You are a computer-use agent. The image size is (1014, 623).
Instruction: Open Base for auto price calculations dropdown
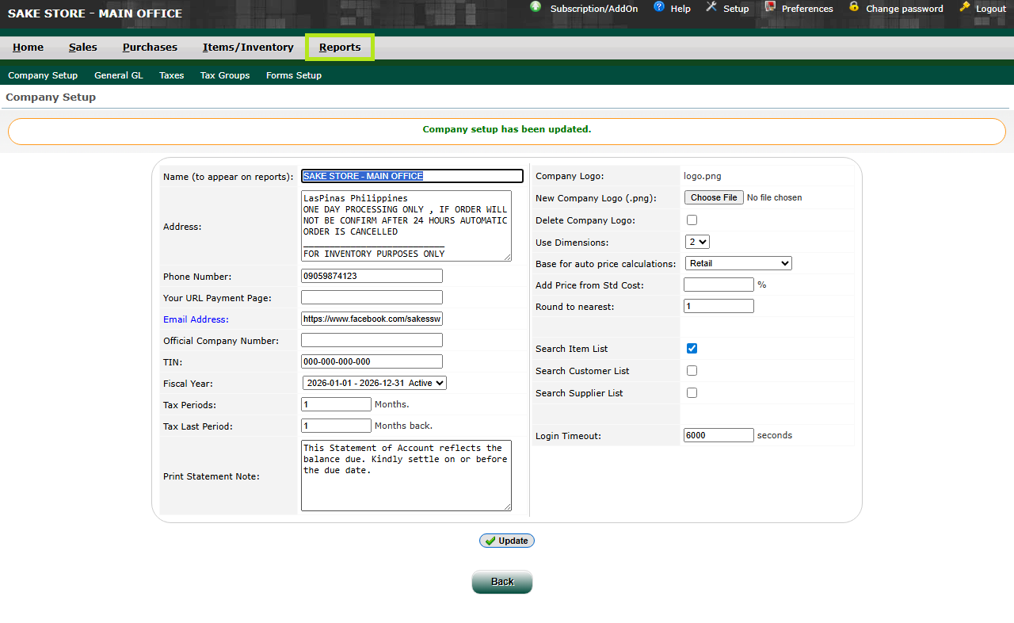pyautogui.click(x=738, y=263)
